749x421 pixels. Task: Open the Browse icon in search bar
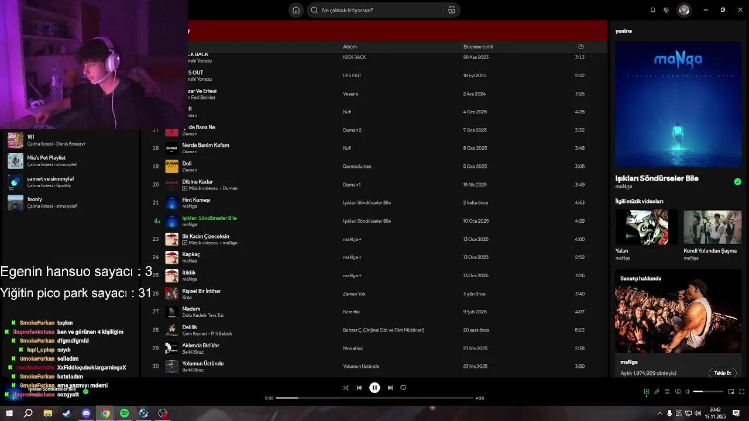pyautogui.click(x=452, y=10)
